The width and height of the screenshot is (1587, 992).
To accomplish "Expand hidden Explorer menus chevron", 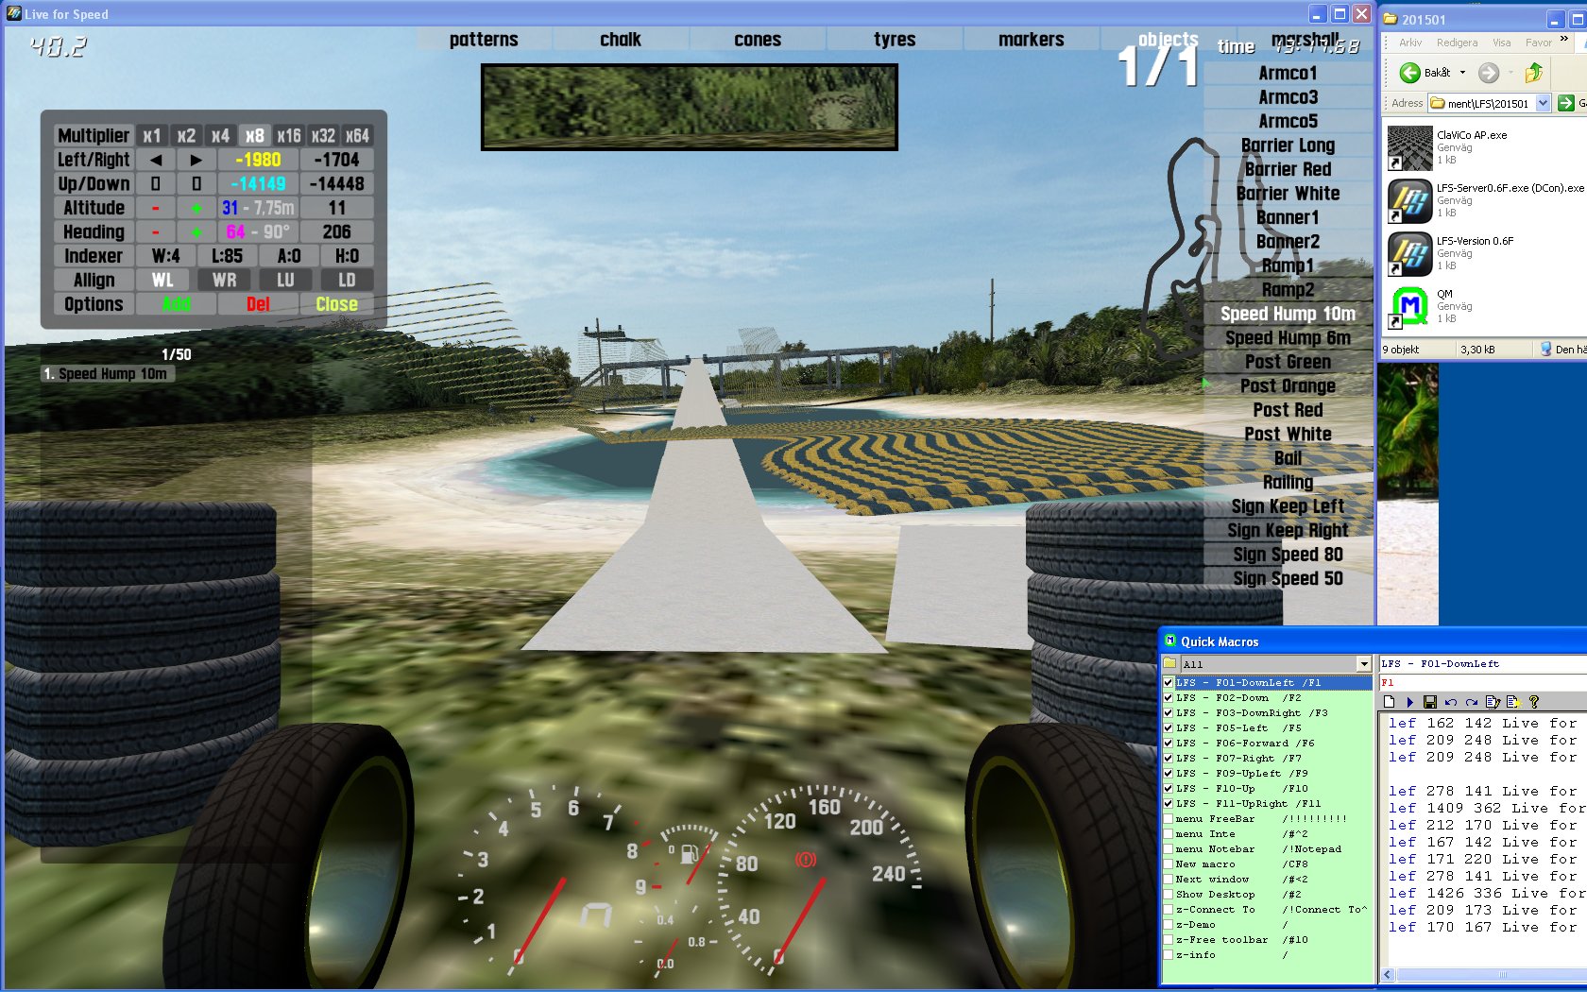I will click(x=1564, y=39).
